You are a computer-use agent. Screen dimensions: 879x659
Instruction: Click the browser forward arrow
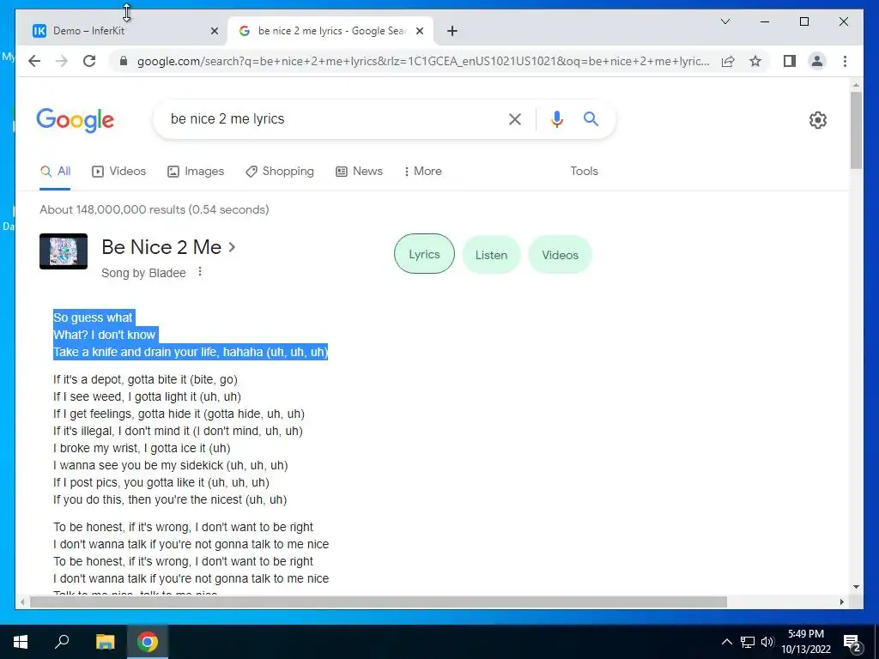tap(62, 61)
